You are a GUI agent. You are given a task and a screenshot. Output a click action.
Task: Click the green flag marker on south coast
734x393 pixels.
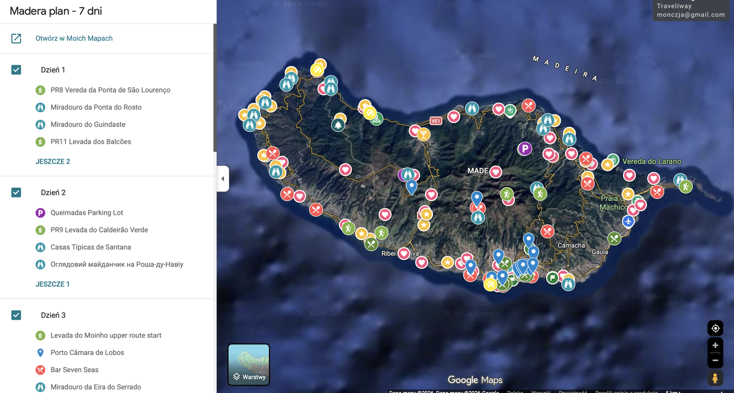click(553, 278)
